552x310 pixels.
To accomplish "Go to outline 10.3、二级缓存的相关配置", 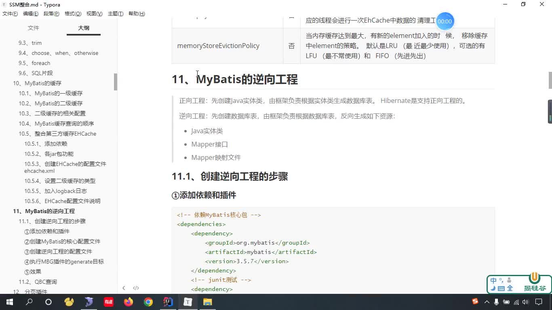I will click(x=52, y=113).
